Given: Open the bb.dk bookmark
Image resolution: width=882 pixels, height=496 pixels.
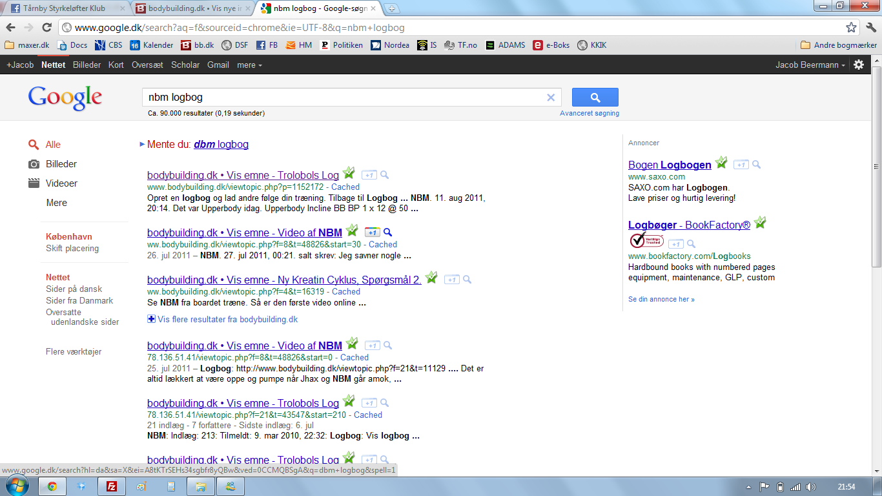Looking at the screenshot, I should click(x=198, y=45).
